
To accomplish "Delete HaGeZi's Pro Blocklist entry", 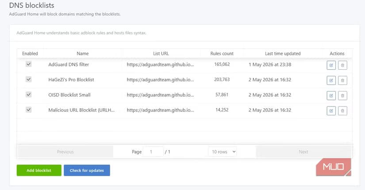I will tap(342, 80).
